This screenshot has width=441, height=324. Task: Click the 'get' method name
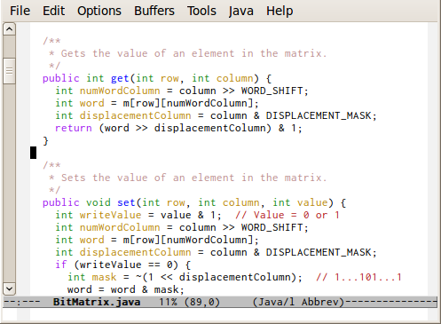tap(120, 79)
